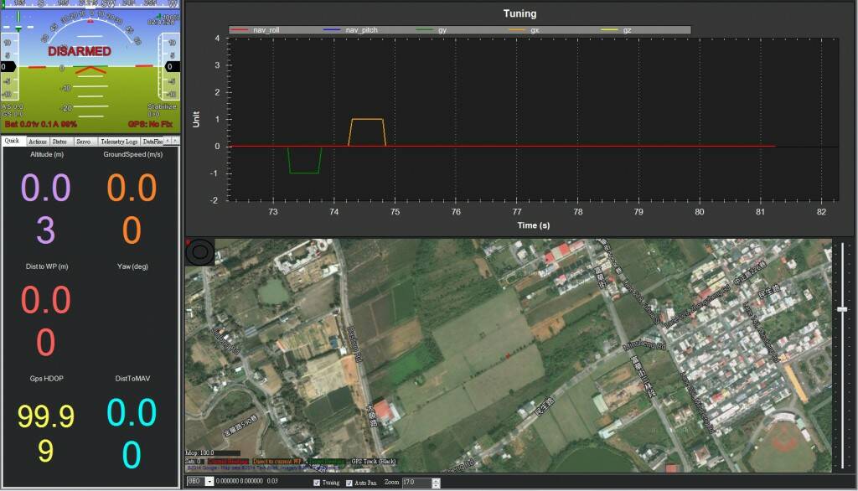Image resolution: width=858 pixels, height=491 pixels.
Task: Select the Servo tab
Action: [83, 142]
